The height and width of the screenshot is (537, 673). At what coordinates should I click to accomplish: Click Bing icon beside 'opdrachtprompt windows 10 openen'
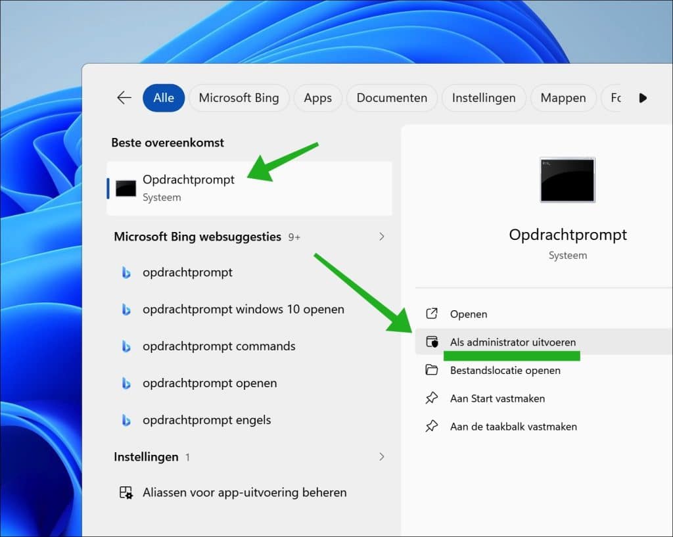126,309
